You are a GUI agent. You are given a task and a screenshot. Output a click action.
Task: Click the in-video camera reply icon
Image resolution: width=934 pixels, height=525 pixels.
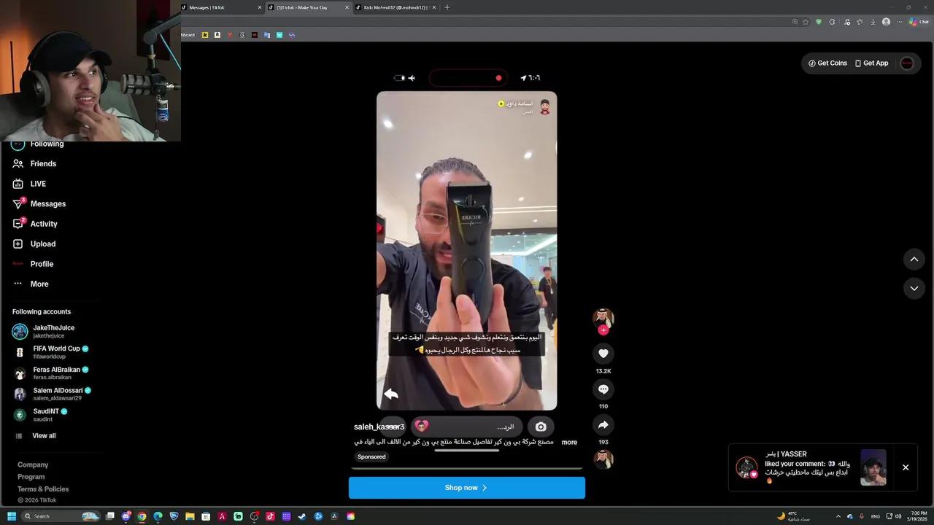coord(541,427)
